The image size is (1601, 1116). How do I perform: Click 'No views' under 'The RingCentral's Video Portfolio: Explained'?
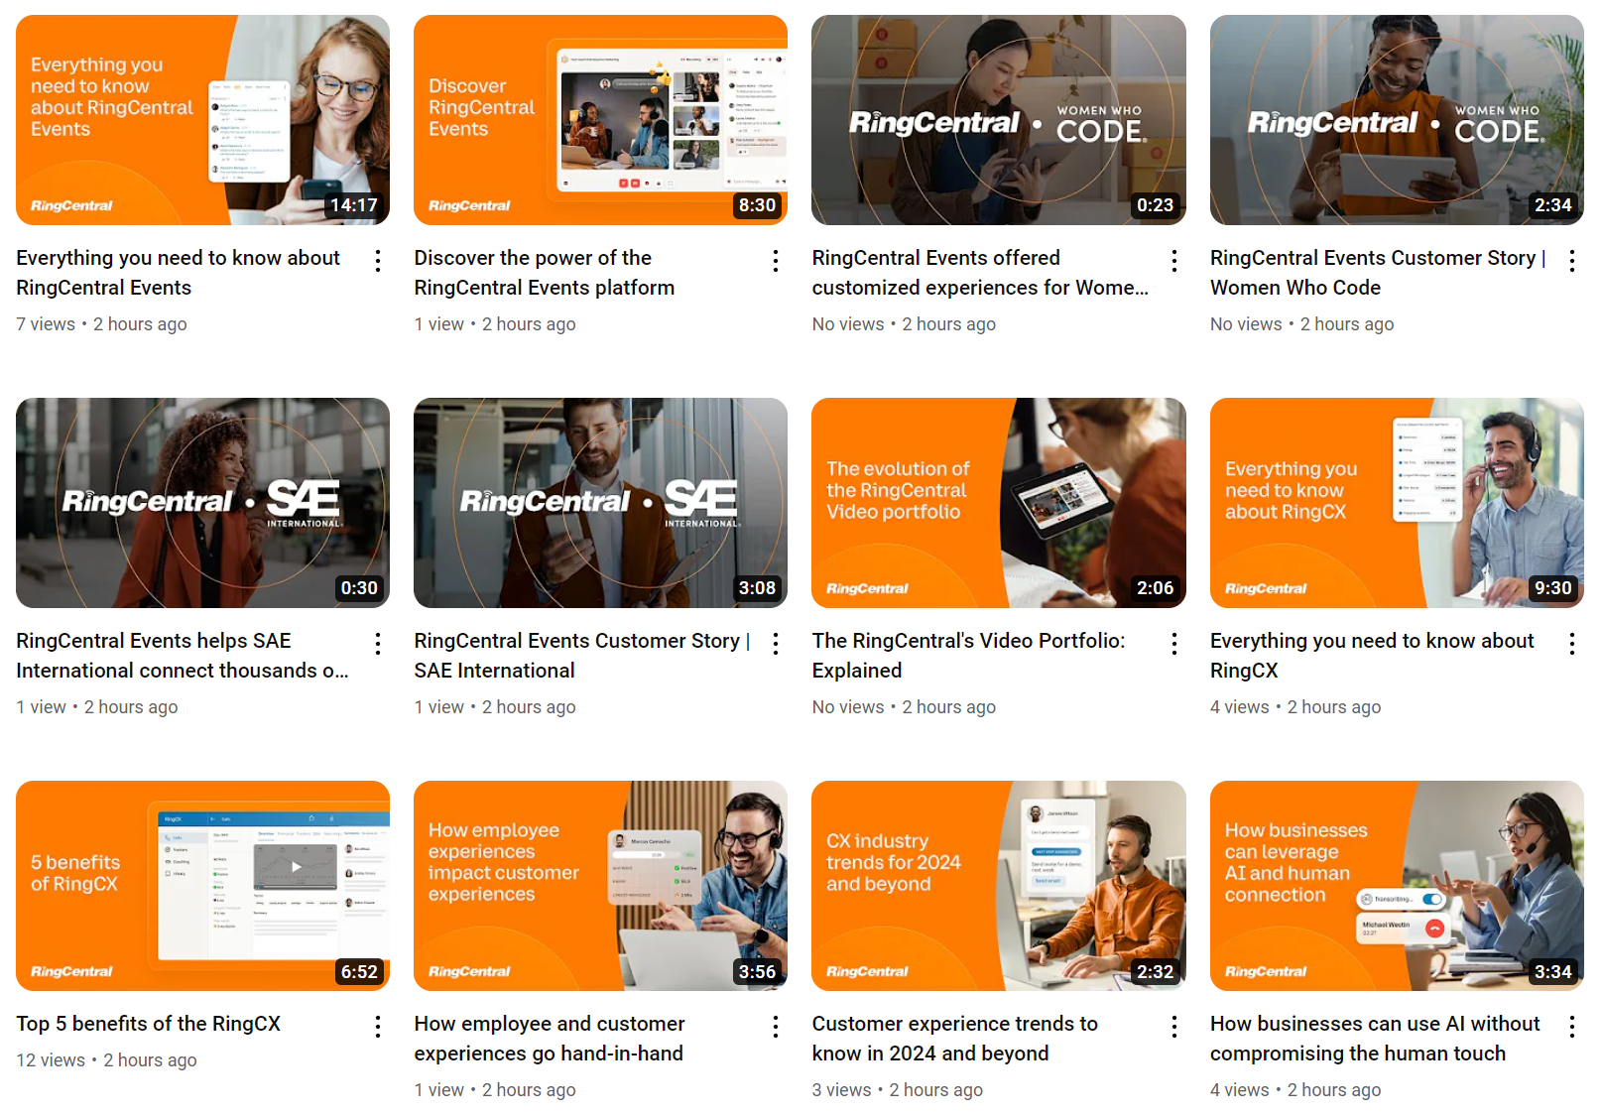(848, 707)
